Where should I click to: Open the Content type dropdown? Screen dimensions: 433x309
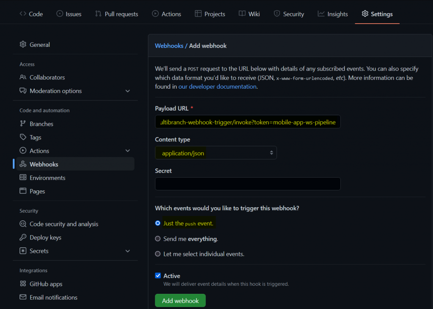coord(216,153)
